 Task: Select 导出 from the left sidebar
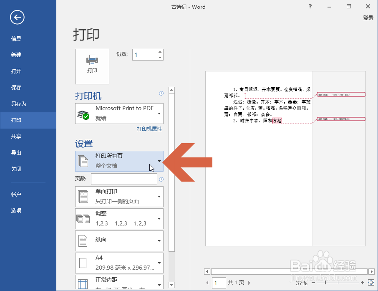16,152
